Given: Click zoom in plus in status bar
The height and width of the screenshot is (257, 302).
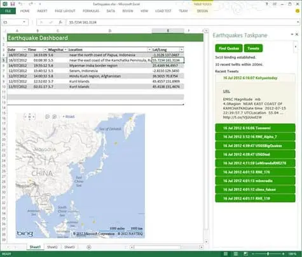Looking at the screenshot, I should tap(284, 254).
